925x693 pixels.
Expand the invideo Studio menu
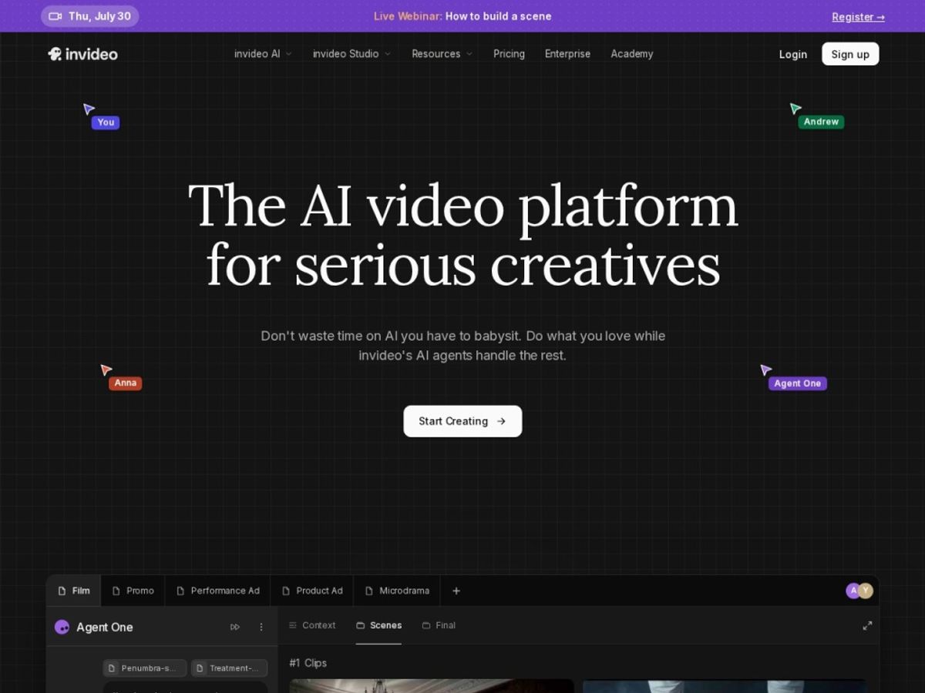(351, 54)
